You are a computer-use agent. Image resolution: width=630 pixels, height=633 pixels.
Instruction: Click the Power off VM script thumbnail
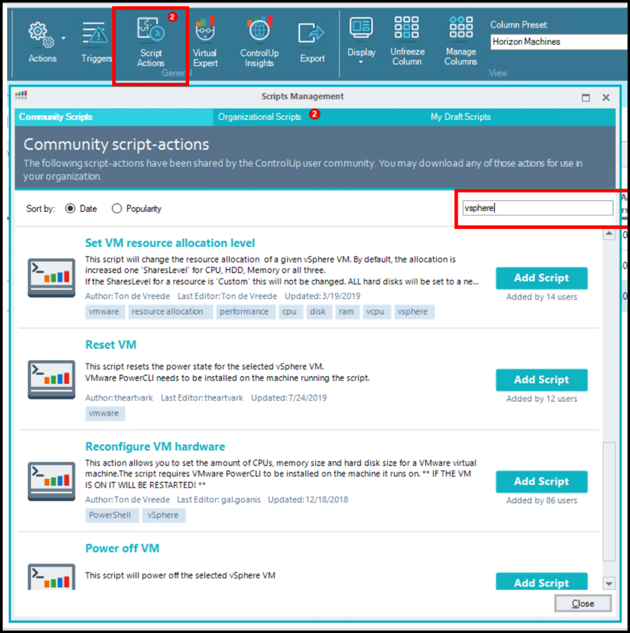[51, 577]
